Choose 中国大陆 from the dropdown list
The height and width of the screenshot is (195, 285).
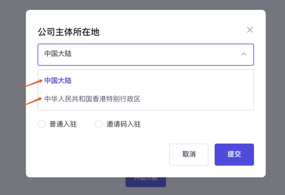(x=58, y=81)
